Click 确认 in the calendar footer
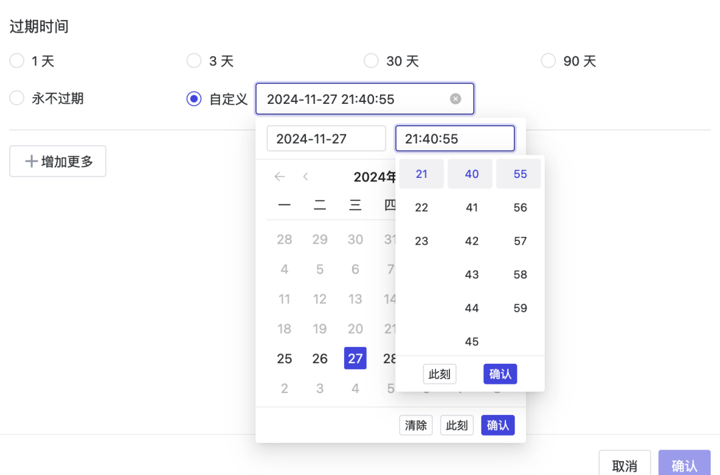Image resolution: width=720 pixels, height=475 pixels. (x=498, y=426)
